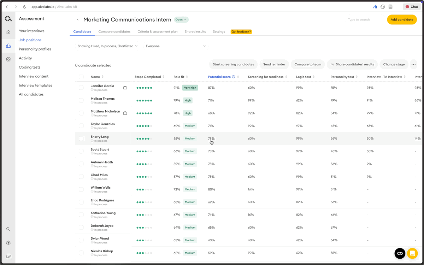Viewport: 424px width, 265px height.
Task: Click the Add candidate button
Action: [402, 20]
